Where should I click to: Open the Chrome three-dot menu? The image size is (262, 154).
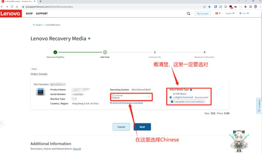(260, 7)
